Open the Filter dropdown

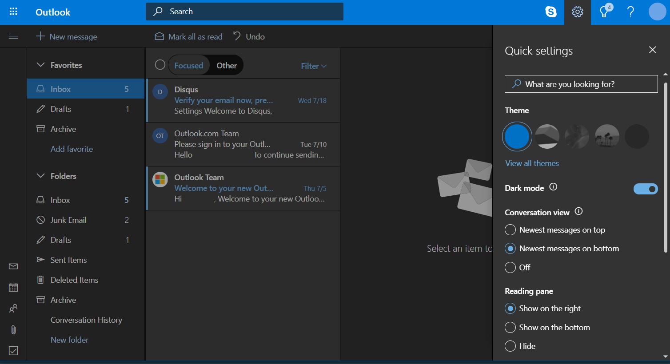tap(314, 66)
